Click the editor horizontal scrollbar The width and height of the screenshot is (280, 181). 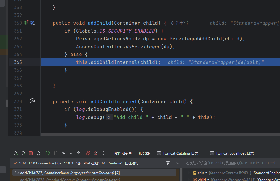pos(160,135)
